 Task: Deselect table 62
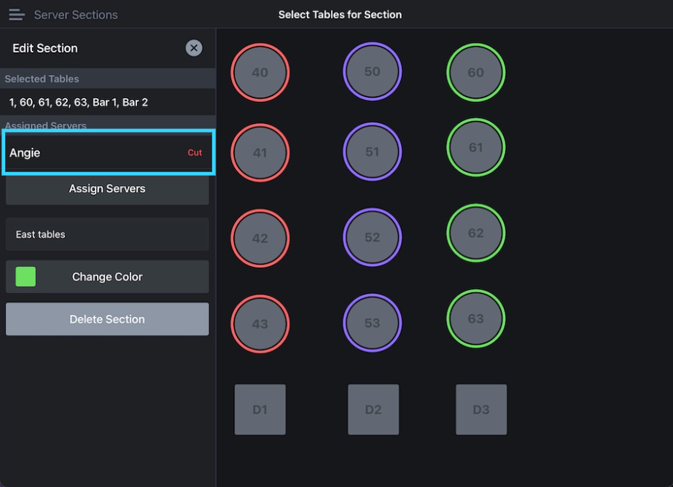pyautogui.click(x=476, y=233)
